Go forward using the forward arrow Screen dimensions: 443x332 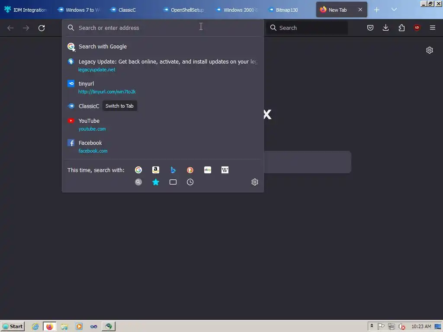click(26, 28)
